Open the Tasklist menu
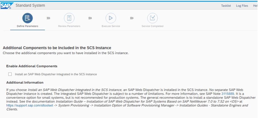The height and width of the screenshot is (118, 258). (x=226, y=6)
